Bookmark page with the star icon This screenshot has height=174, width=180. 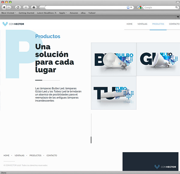tap(128, 7)
